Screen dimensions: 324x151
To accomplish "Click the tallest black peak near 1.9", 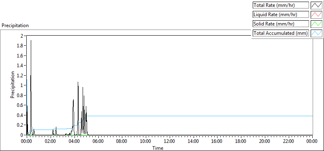I will click(x=31, y=40).
